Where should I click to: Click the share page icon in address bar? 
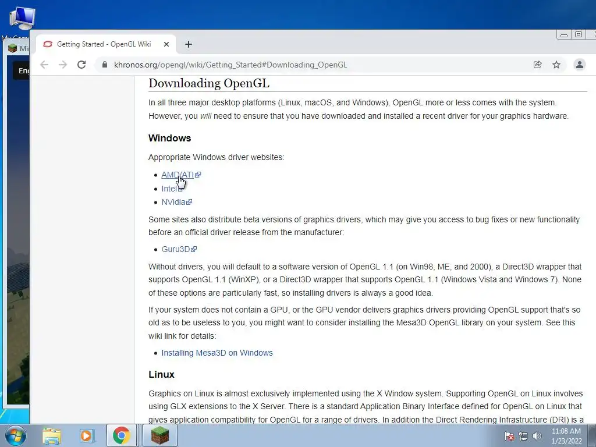pos(537,65)
